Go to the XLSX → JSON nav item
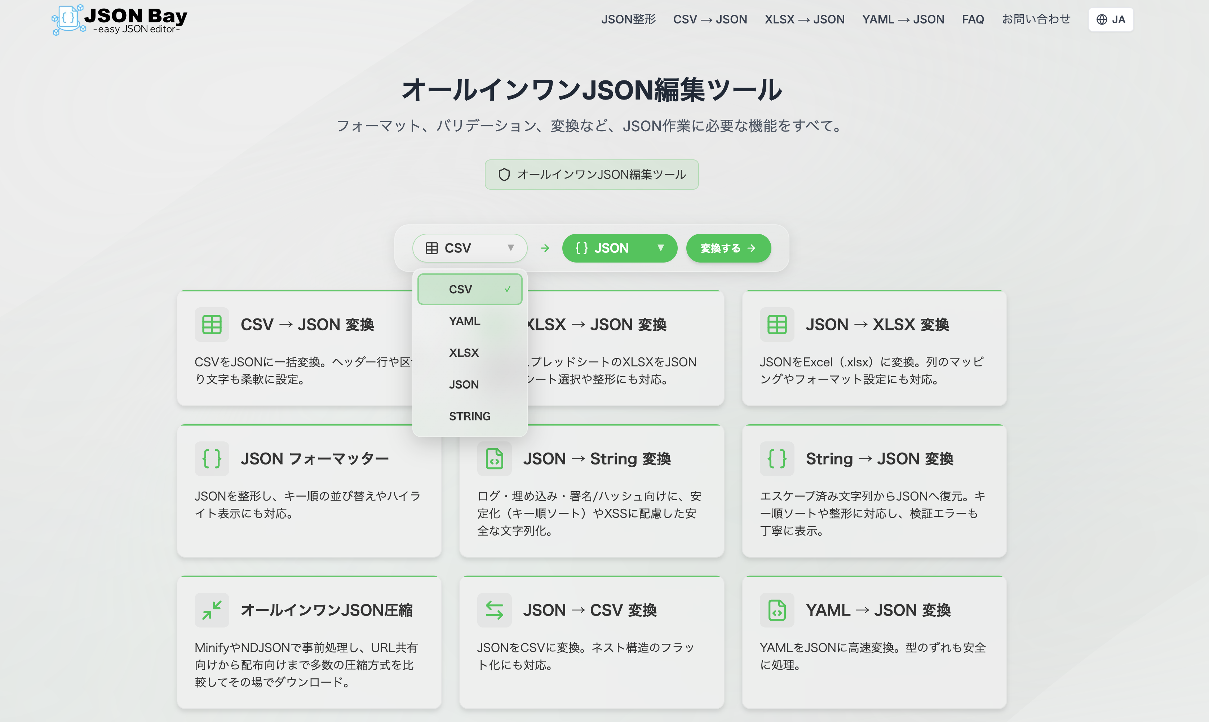1209x722 pixels. click(804, 19)
